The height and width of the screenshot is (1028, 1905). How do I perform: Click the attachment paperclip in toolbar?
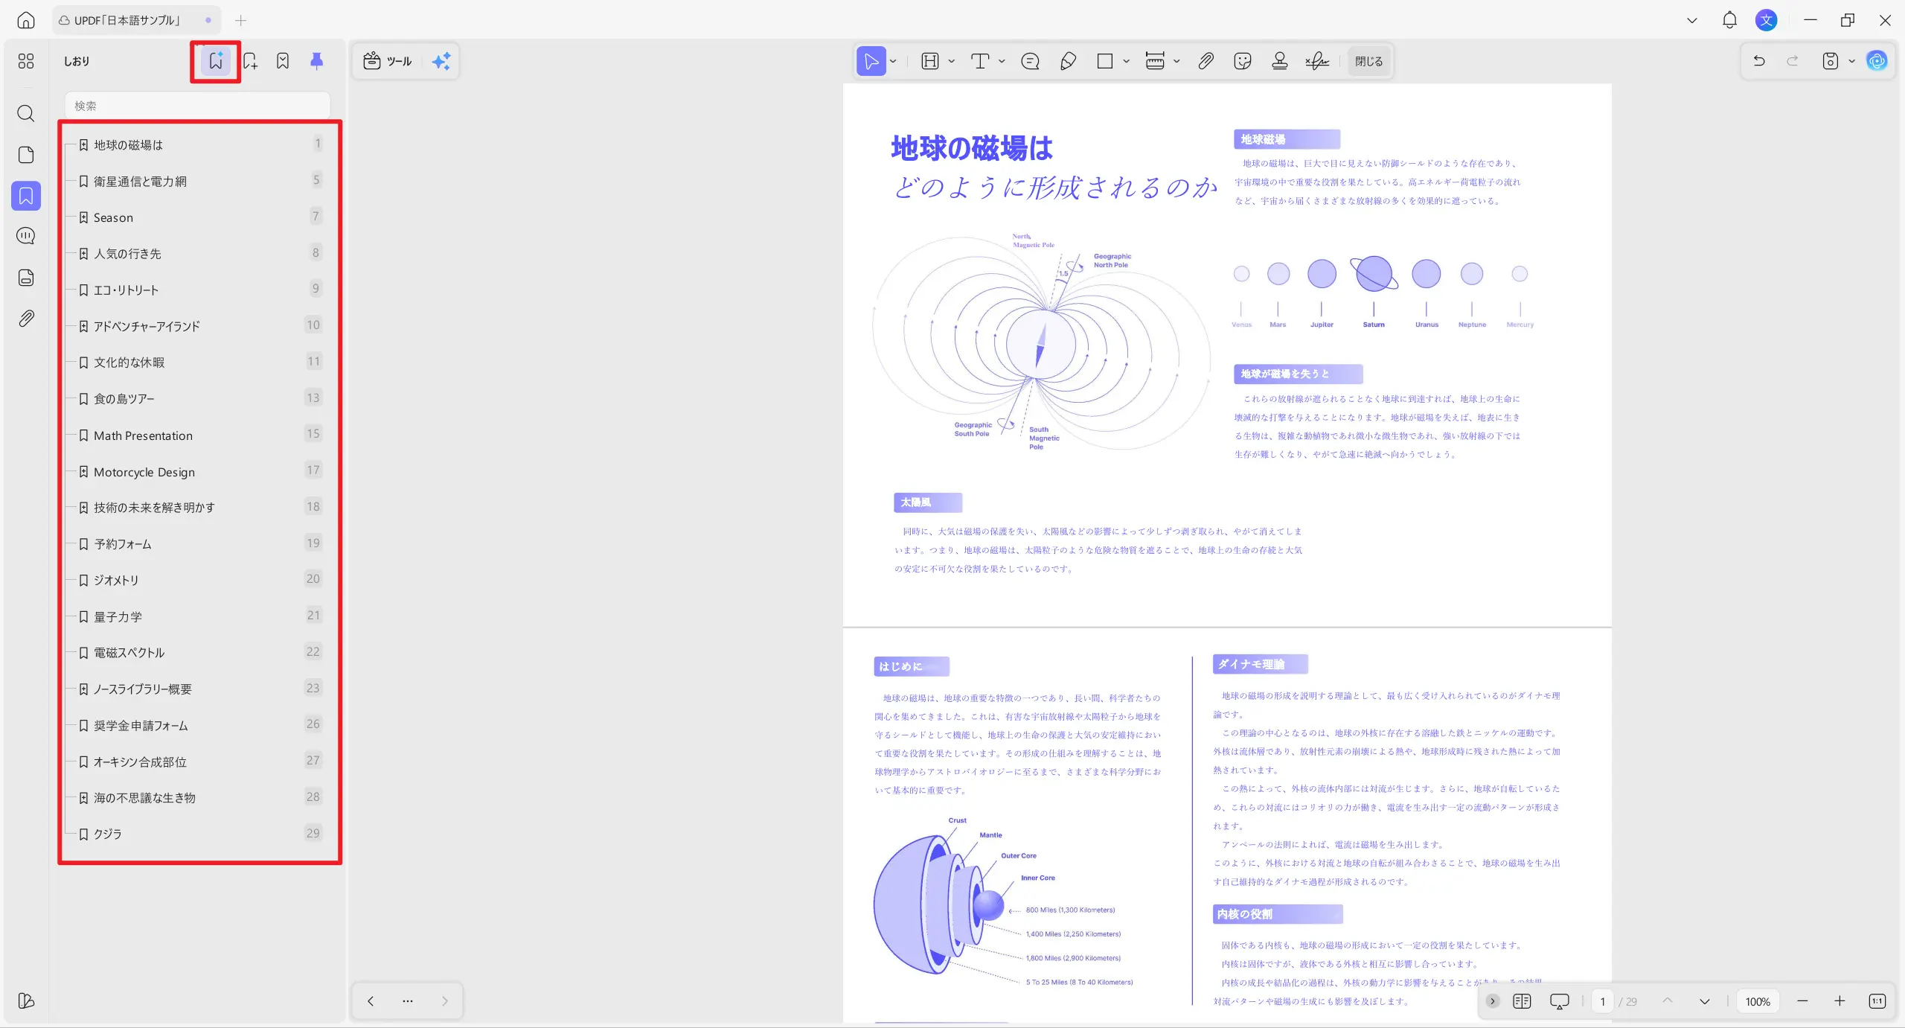1206,61
